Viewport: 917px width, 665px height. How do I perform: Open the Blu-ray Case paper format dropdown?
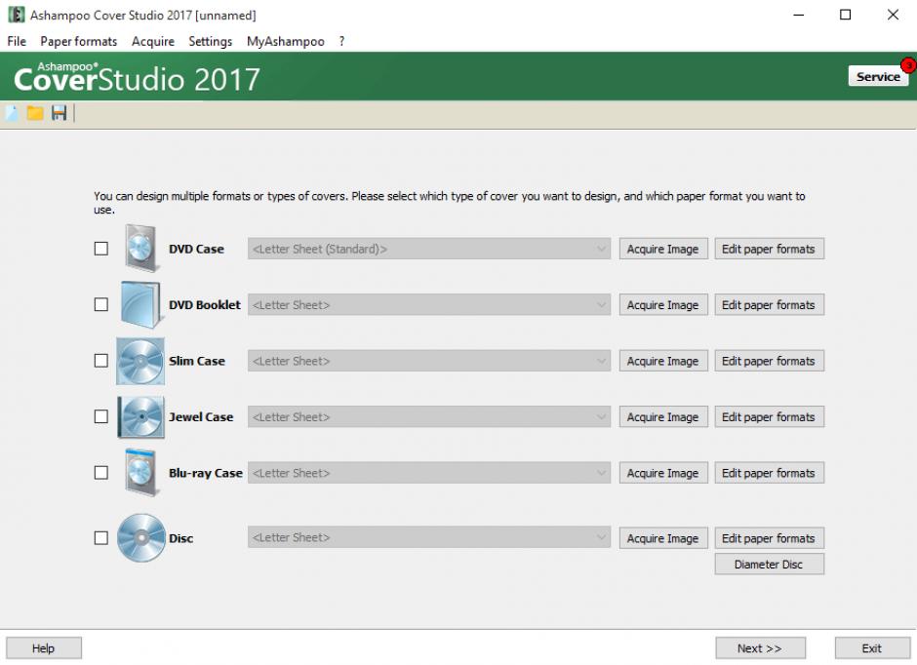point(429,473)
